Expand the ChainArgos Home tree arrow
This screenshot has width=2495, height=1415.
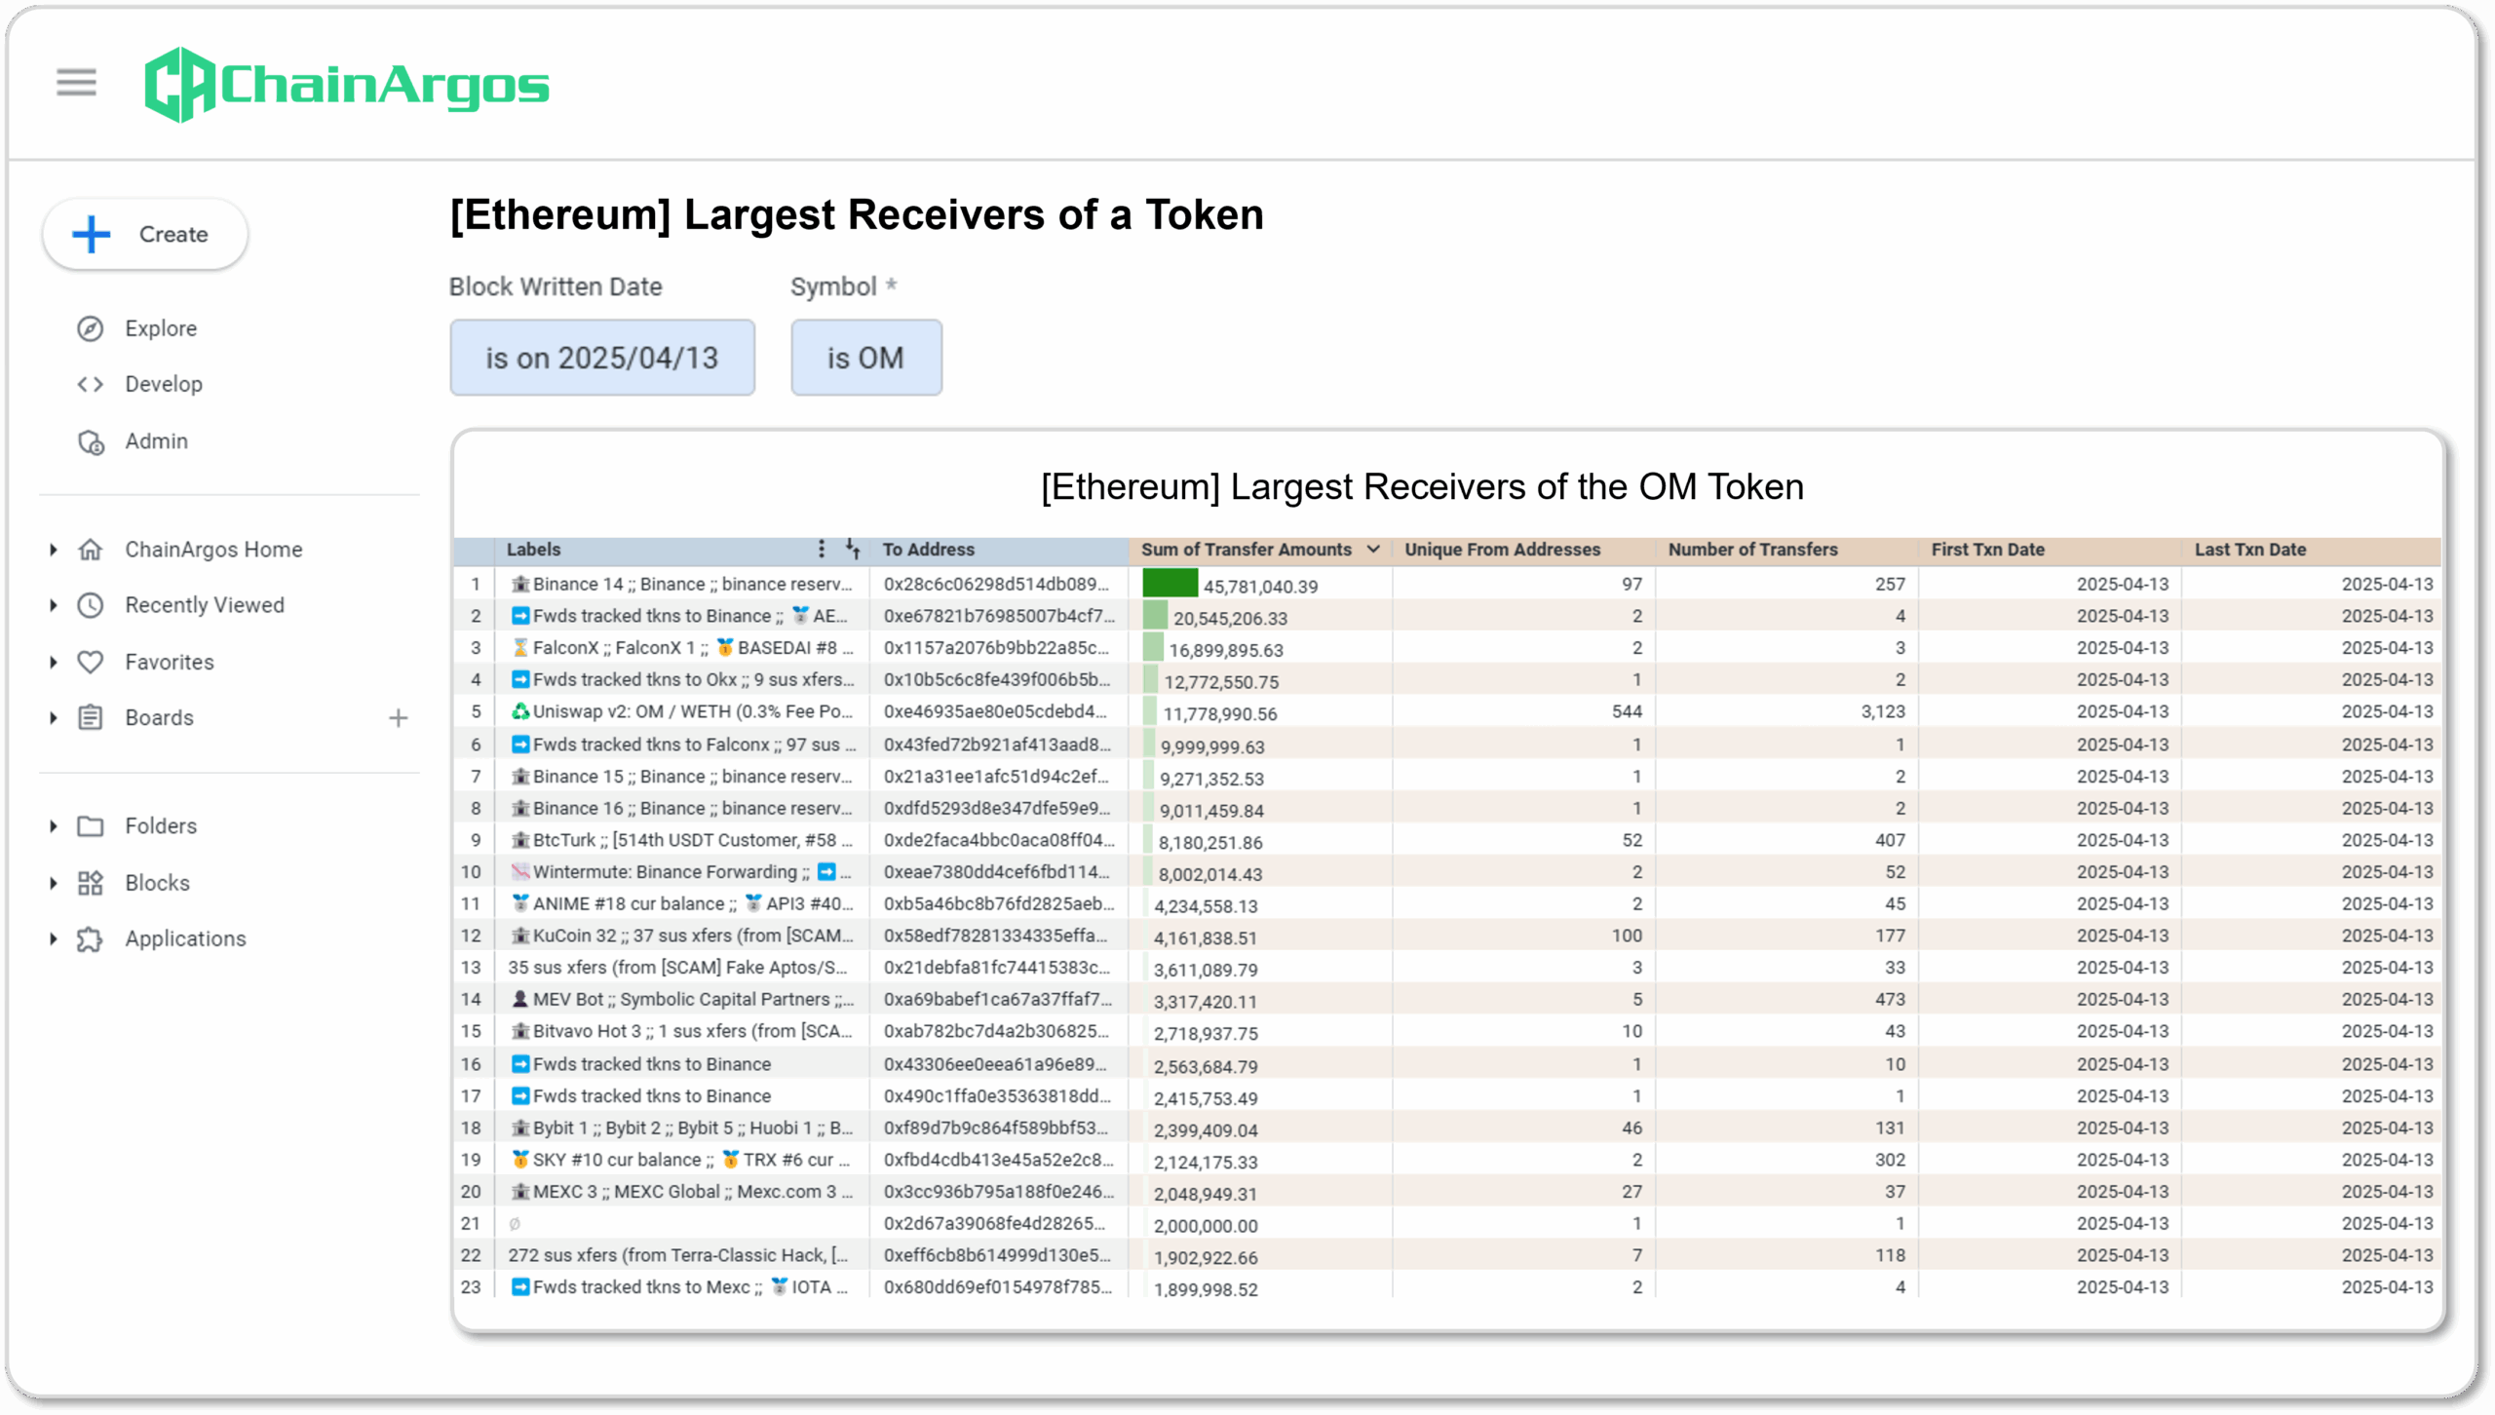[x=54, y=550]
